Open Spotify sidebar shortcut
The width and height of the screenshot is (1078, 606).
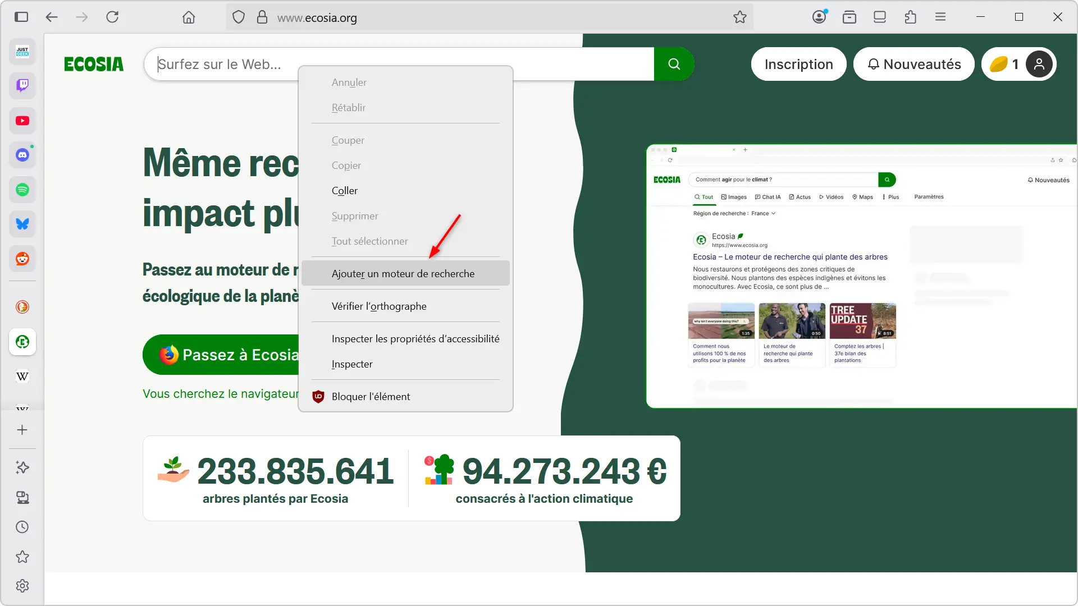tap(22, 190)
